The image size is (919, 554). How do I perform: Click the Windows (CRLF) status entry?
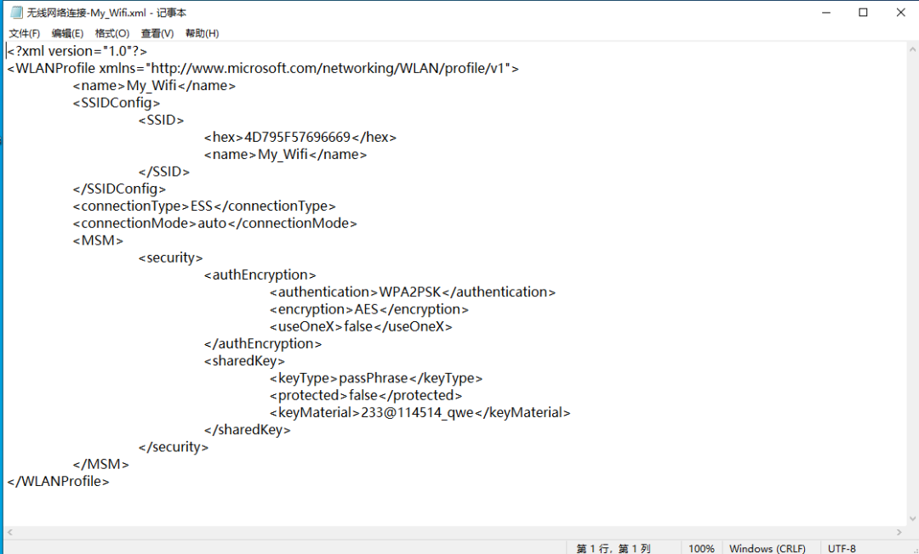pyautogui.click(x=768, y=548)
